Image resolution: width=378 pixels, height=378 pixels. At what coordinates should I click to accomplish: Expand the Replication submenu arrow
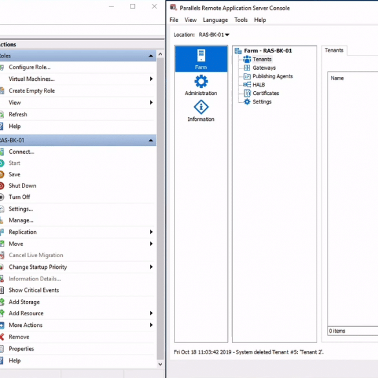(151, 232)
